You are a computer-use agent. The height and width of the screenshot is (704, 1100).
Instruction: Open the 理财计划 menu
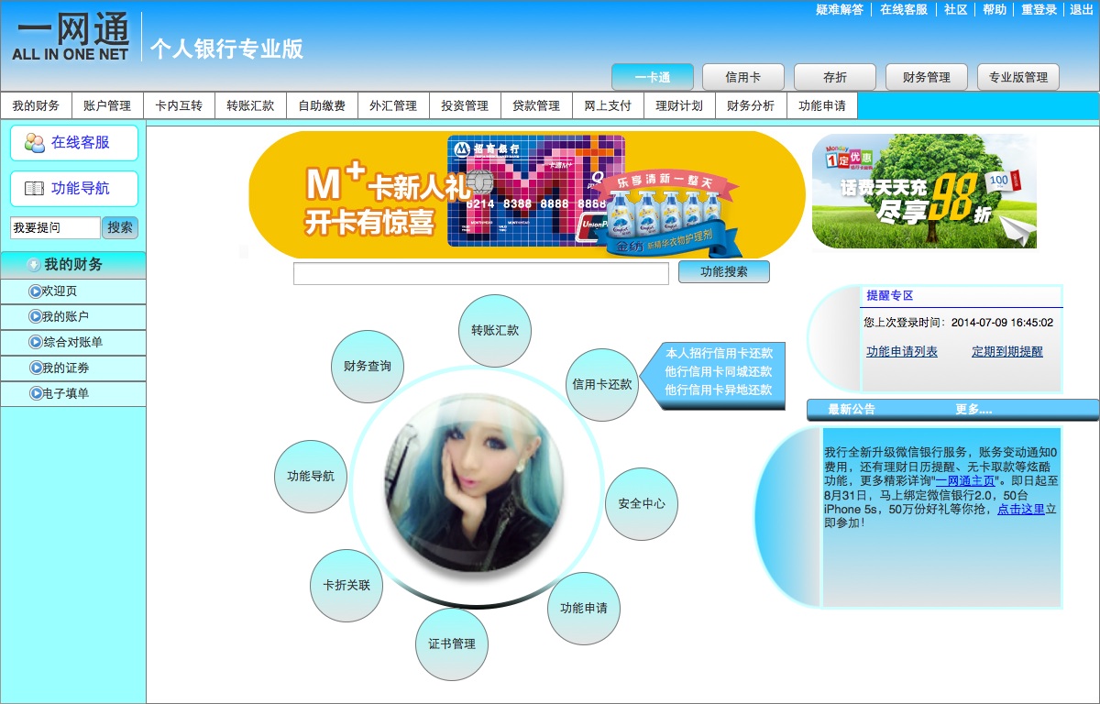pos(679,105)
